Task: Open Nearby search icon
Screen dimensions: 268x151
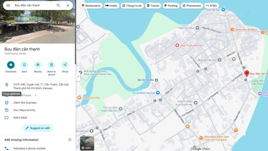Action: pyautogui.click(x=38, y=65)
